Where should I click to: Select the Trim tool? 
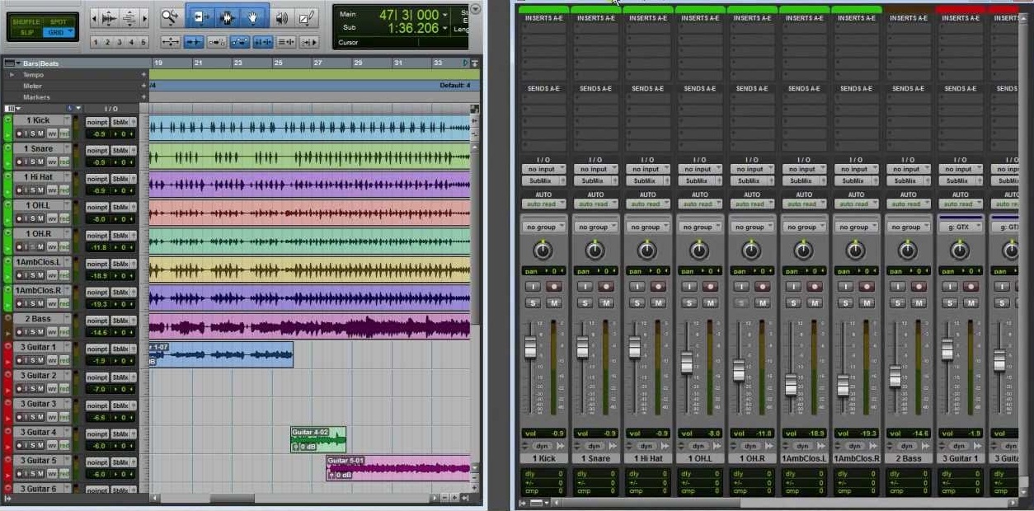[x=199, y=16]
